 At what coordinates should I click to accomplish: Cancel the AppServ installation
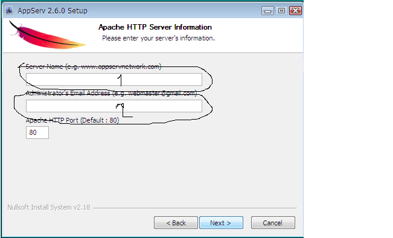point(273,223)
